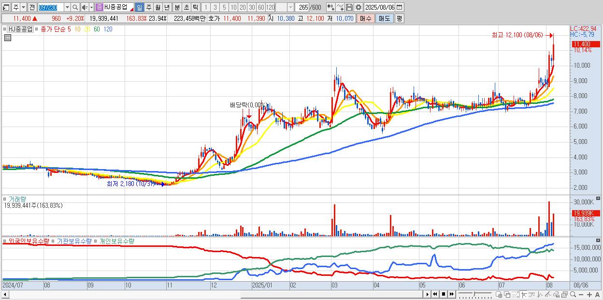Viewport: 603px width, 300px height.
Task: Click the stock search magnifier icon
Action: pos(75,7)
